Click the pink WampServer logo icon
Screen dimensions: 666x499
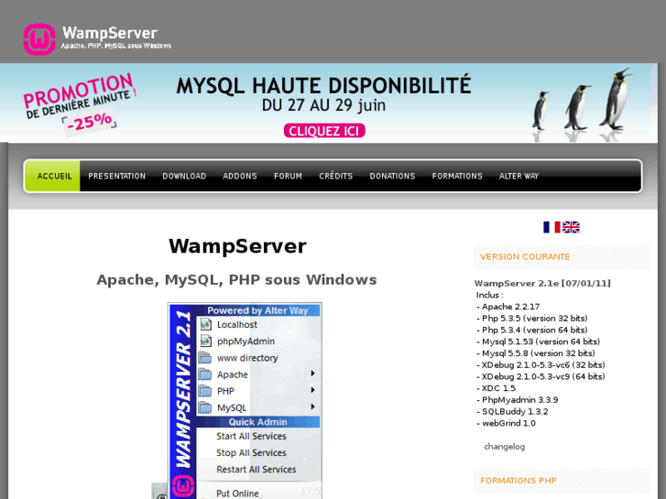(x=39, y=39)
